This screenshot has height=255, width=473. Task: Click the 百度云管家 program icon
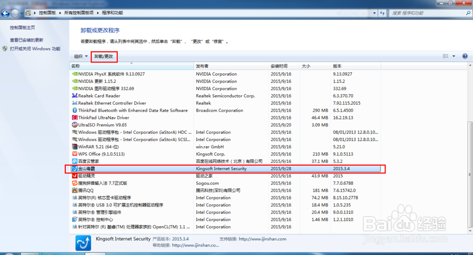(x=75, y=161)
